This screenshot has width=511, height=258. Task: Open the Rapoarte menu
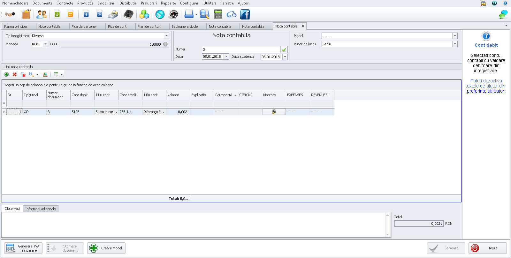coord(168,3)
